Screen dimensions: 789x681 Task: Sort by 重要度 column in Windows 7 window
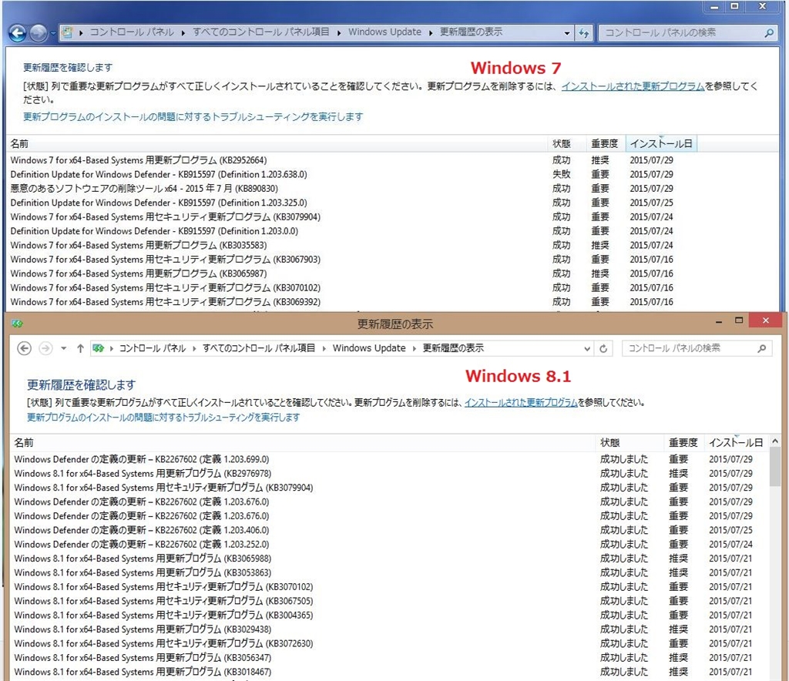point(606,144)
